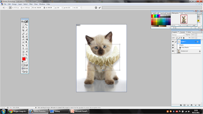
Task: Click the red foreground color swatch
Action: (24, 59)
